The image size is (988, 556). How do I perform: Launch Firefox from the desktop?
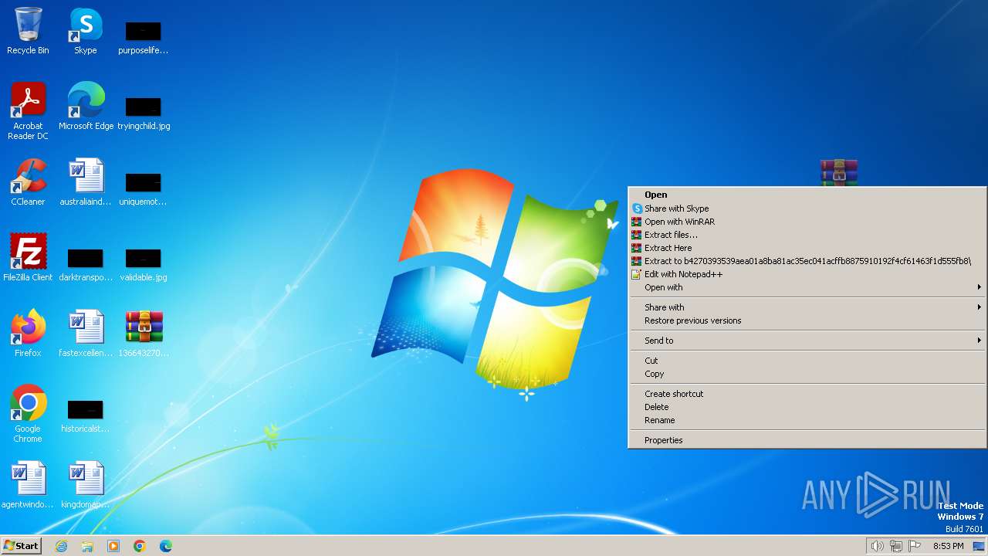[x=28, y=334]
